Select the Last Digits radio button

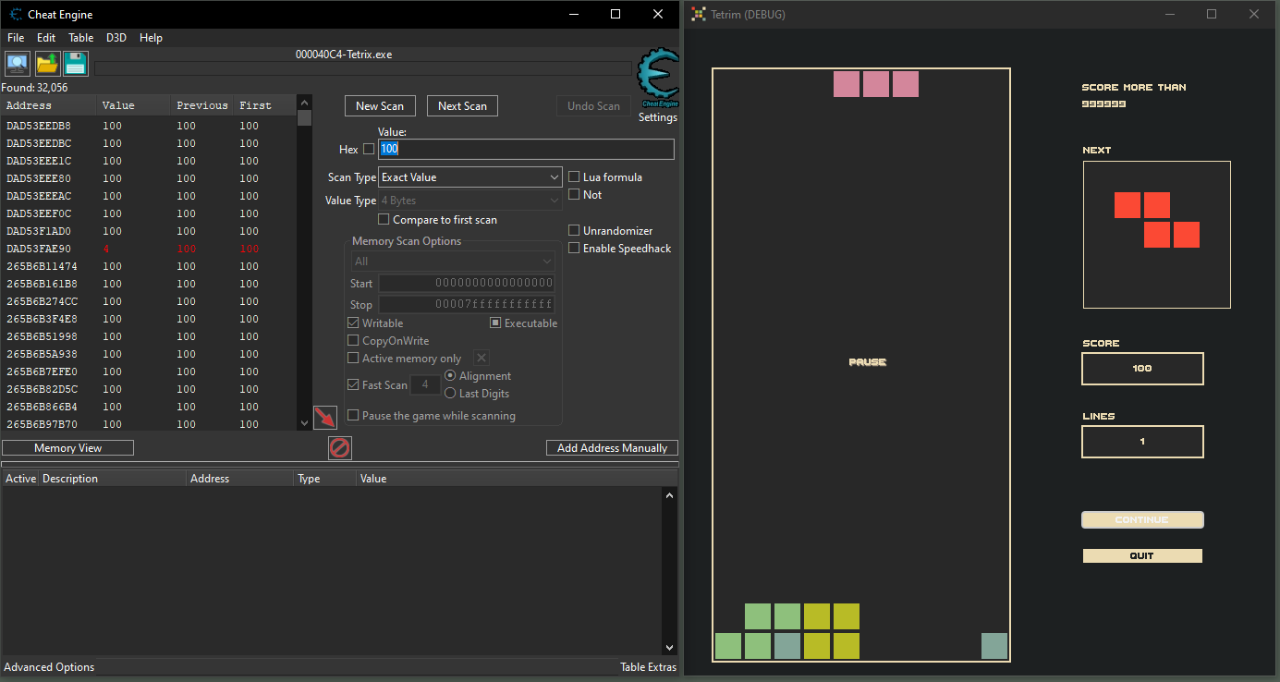pyautogui.click(x=451, y=393)
